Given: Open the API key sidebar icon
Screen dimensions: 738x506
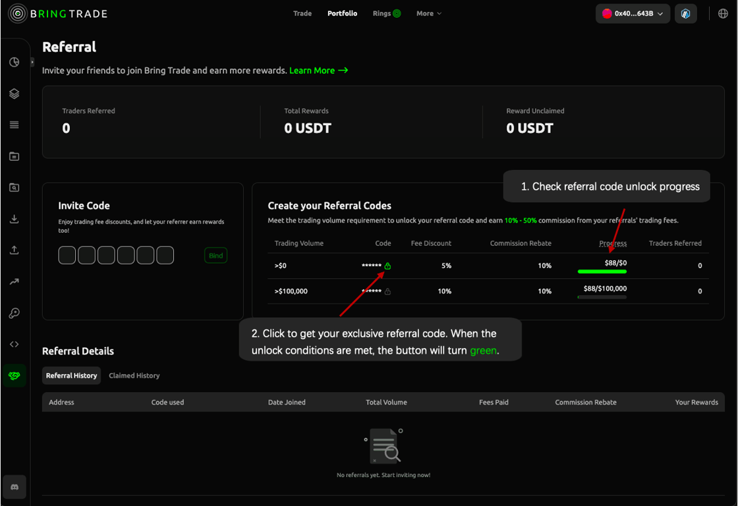Looking at the screenshot, I should tap(14, 313).
